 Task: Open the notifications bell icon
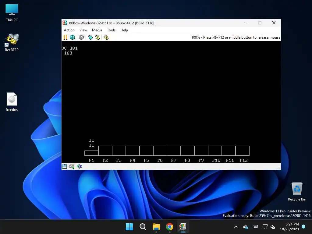[304, 227]
